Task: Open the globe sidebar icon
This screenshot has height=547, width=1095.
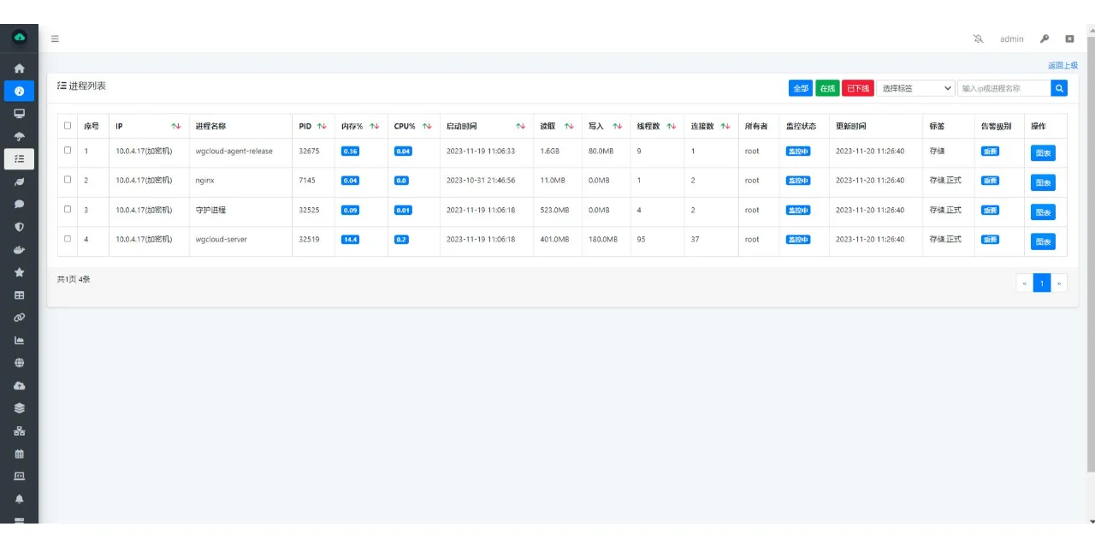Action: (x=19, y=363)
